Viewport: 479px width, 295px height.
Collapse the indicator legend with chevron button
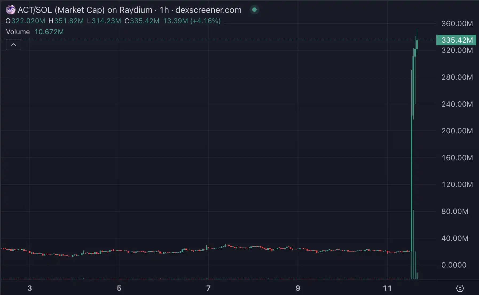(14, 45)
